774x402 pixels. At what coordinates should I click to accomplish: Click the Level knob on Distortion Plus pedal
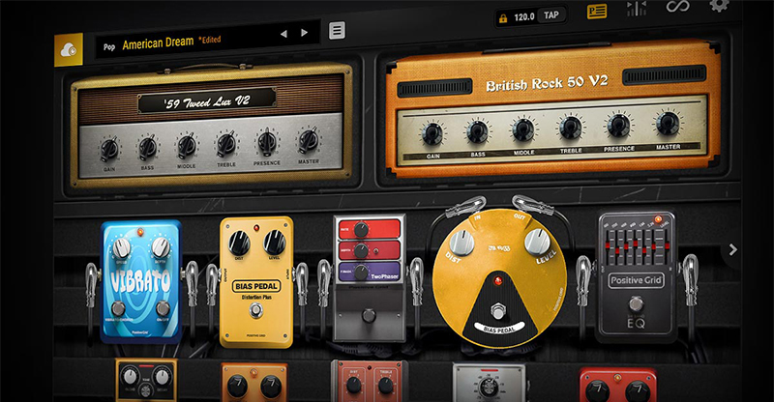pyautogui.click(x=275, y=243)
